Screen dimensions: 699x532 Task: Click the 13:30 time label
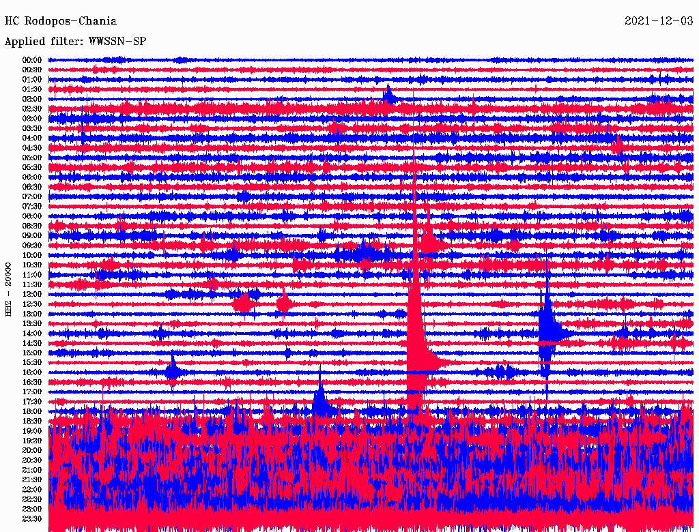click(32, 323)
